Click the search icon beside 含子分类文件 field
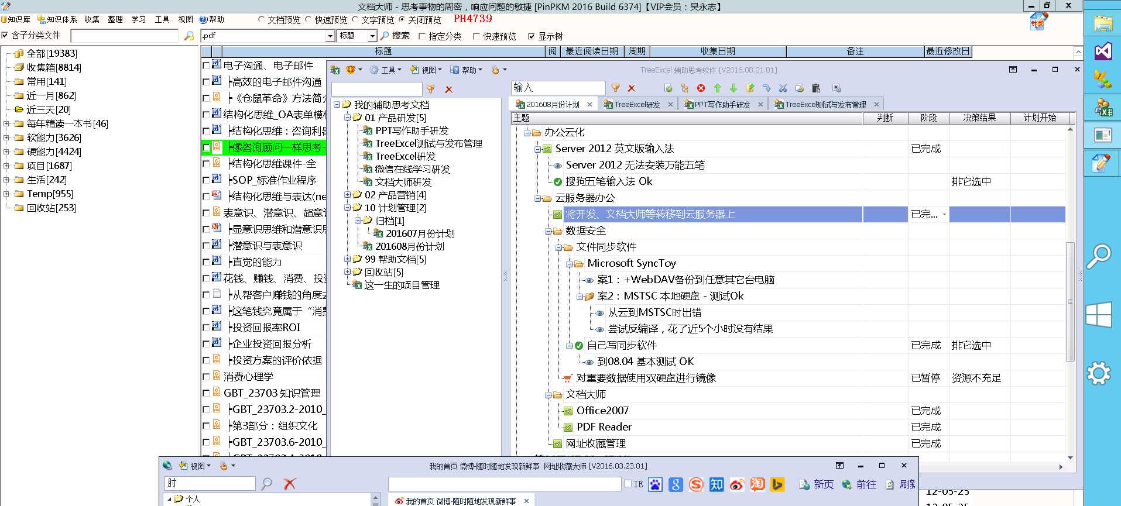 point(188,36)
